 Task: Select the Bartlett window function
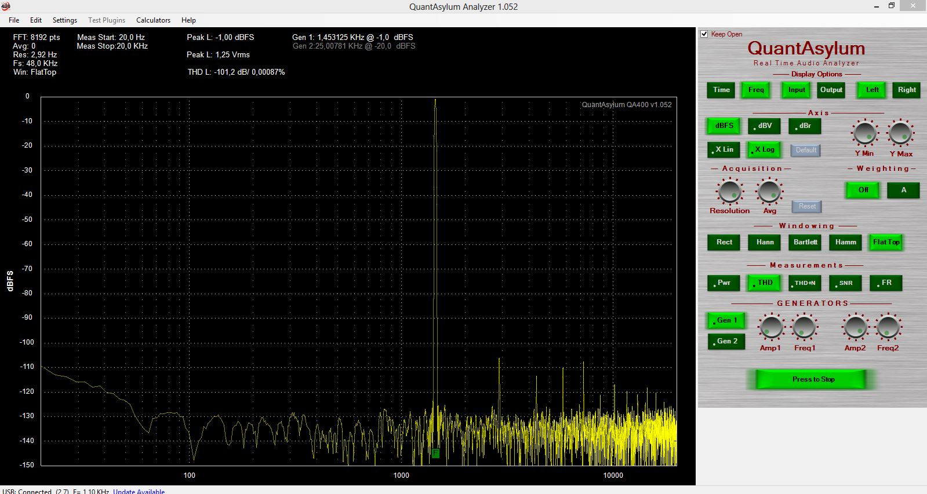(805, 242)
